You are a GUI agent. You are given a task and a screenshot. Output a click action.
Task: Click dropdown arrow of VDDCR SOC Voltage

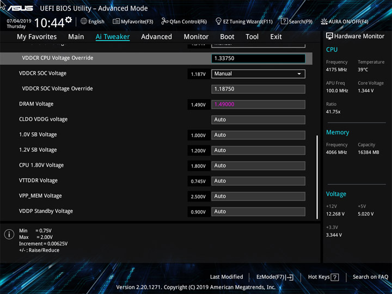click(x=299, y=74)
